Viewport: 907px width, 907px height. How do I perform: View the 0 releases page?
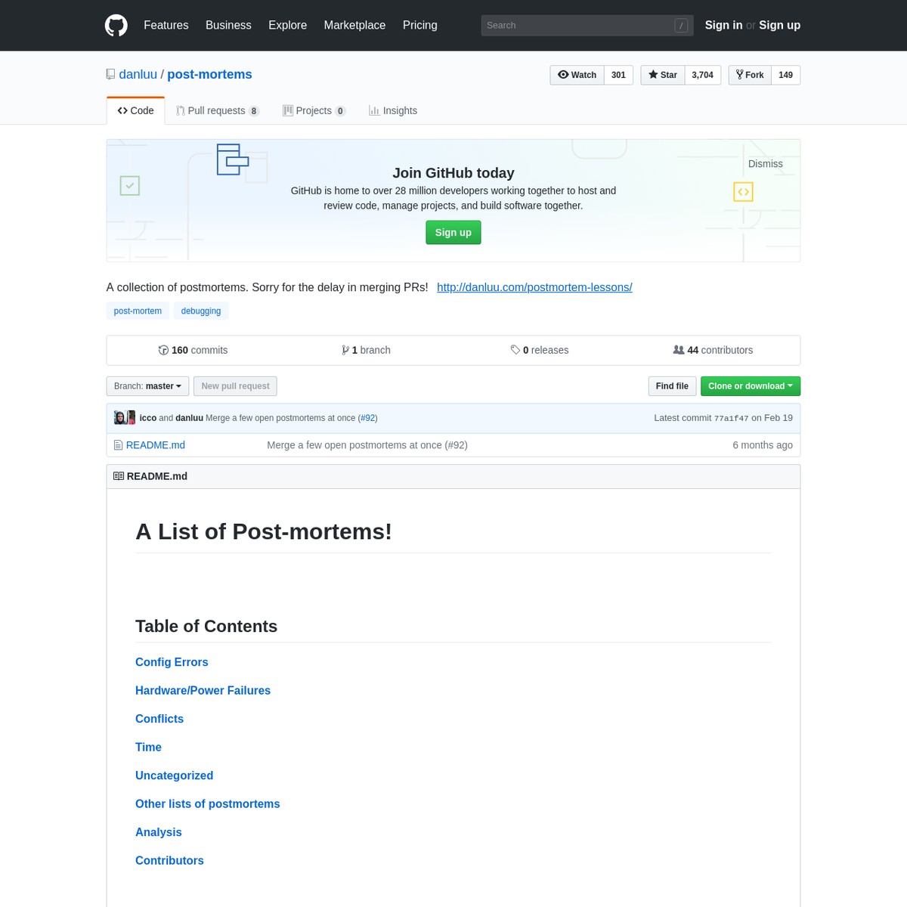tap(540, 350)
